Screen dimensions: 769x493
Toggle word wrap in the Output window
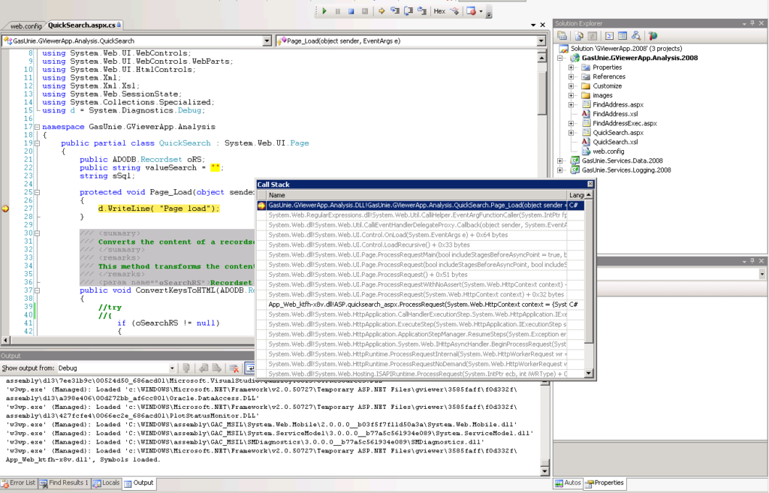(249, 368)
